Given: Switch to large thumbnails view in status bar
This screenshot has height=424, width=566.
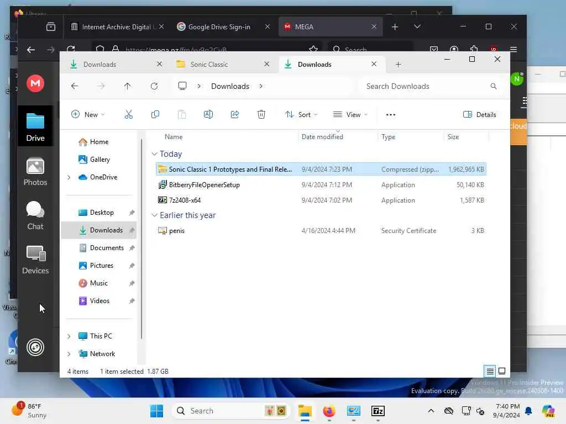Looking at the screenshot, I should [x=502, y=371].
